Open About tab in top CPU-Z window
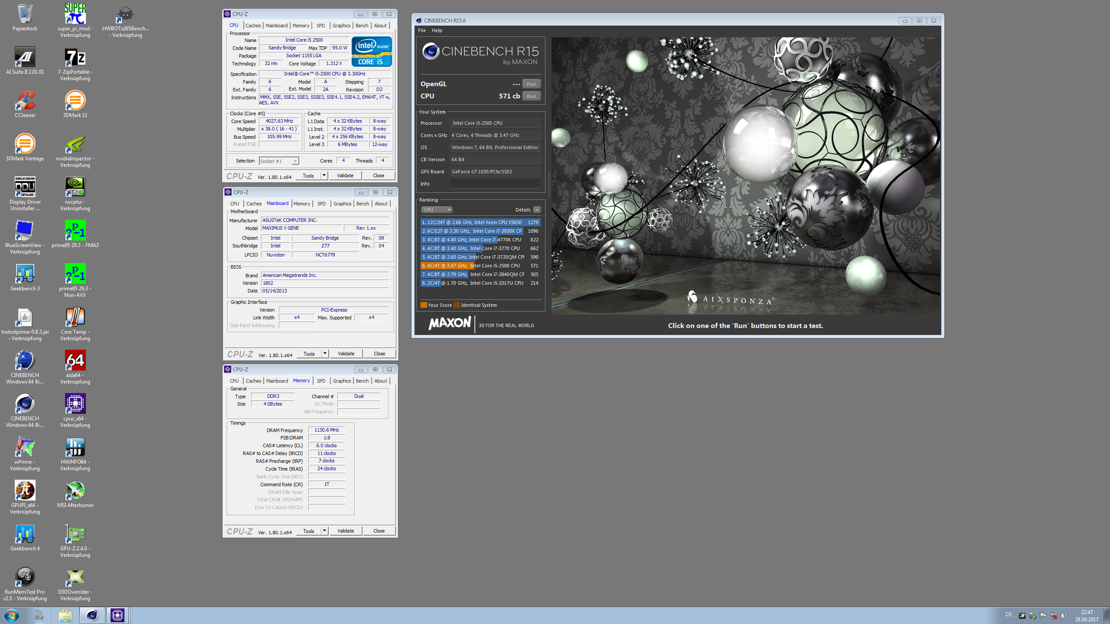Screen dimensions: 1110x624 [x=380, y=26]
